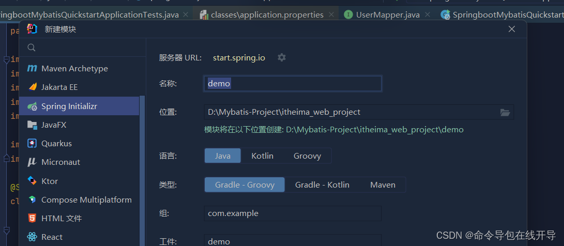
Task: Click the module creation path hint text
Action: pos(334,130)
